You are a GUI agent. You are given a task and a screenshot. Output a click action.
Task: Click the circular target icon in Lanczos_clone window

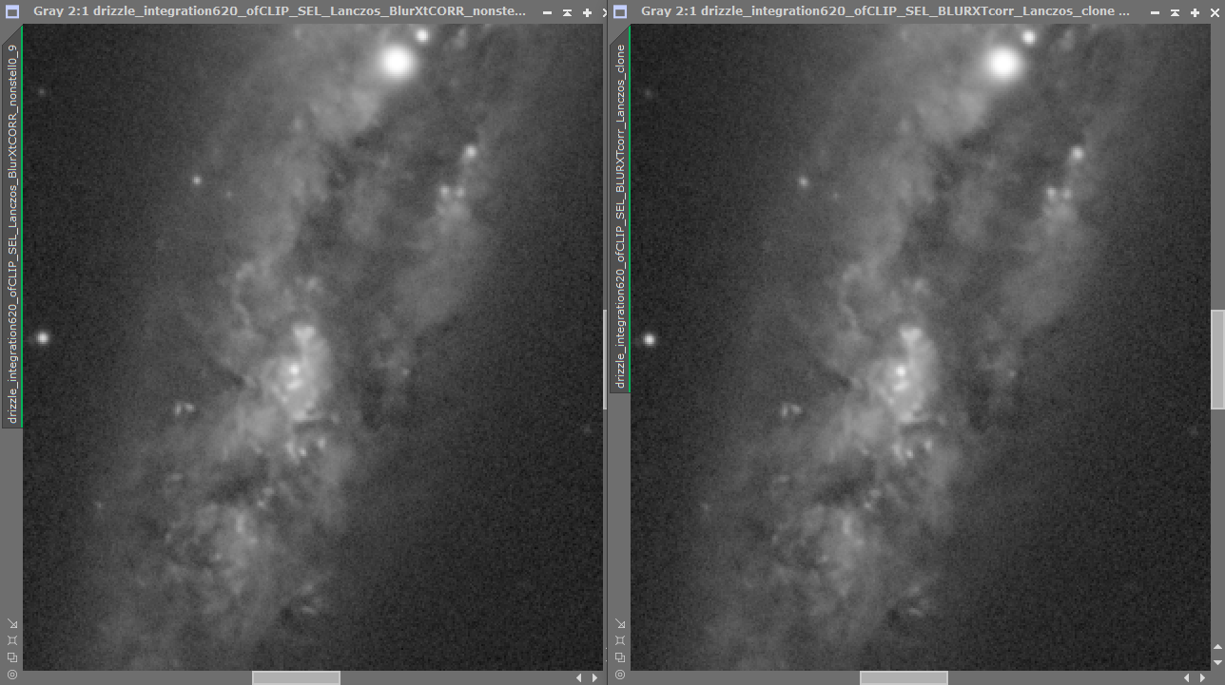pos(620,674)
